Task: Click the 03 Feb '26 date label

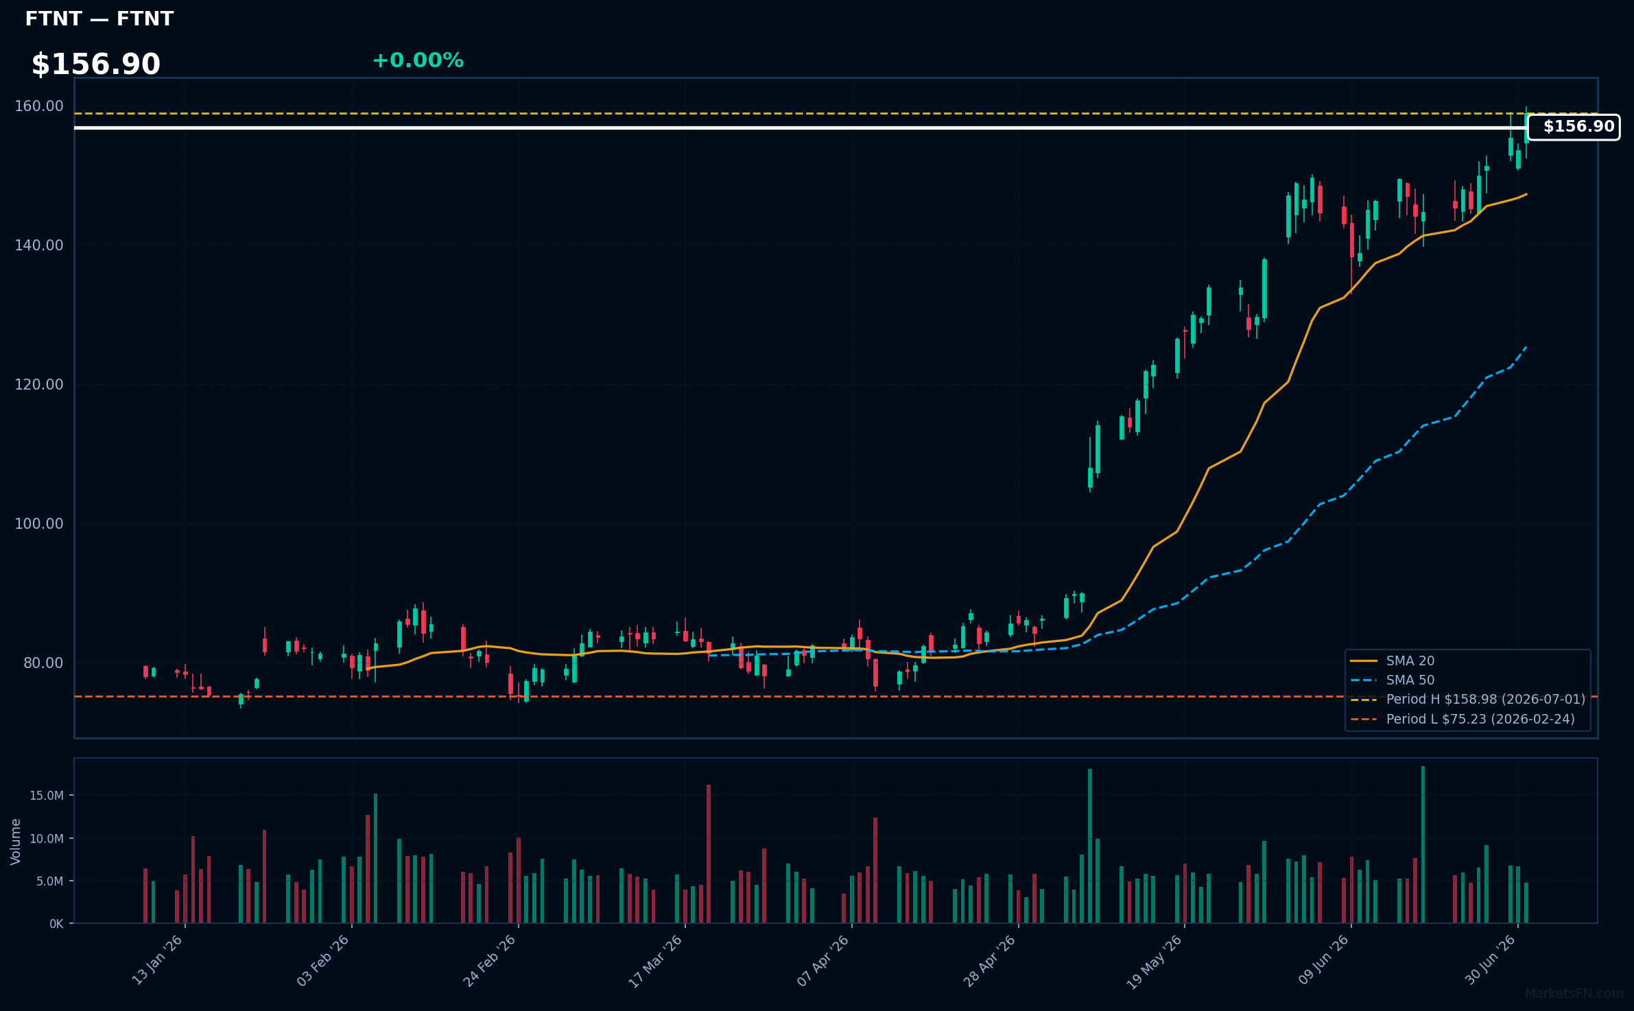Action: click(323, 960)
